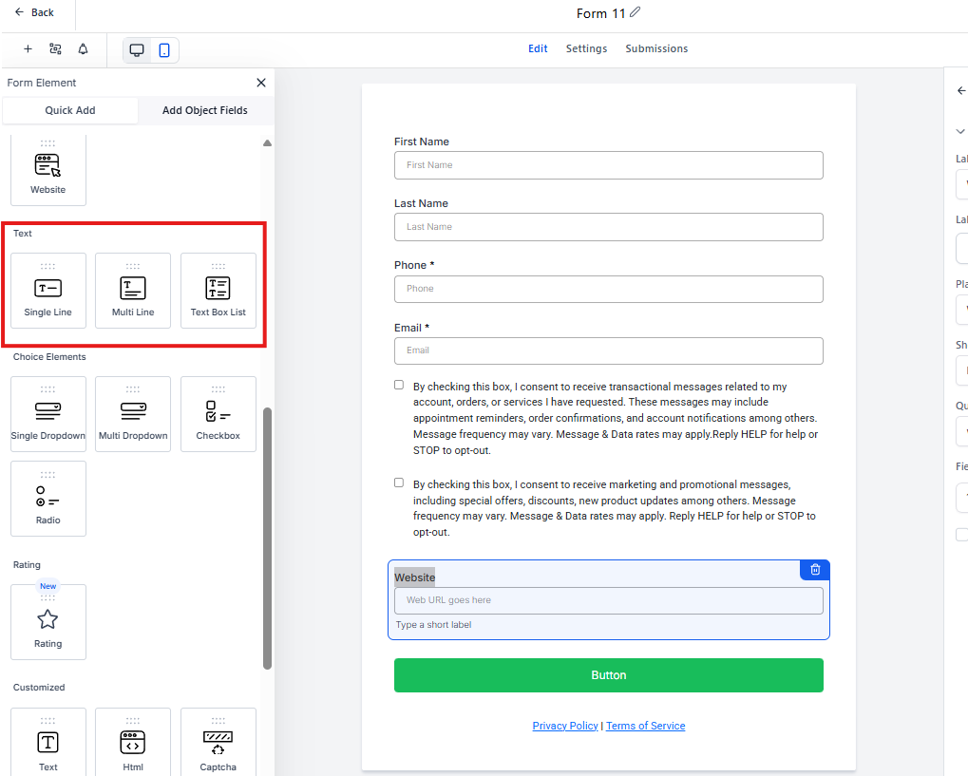Tick the marketing messages consent checkbox

[399, 483]
